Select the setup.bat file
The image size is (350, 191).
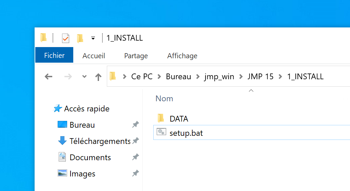(186, 133)
